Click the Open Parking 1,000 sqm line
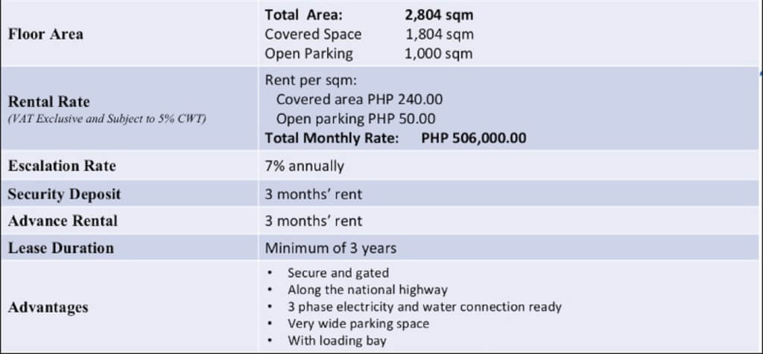Screen dimensions: 763x354 click(x=369, y=54)
